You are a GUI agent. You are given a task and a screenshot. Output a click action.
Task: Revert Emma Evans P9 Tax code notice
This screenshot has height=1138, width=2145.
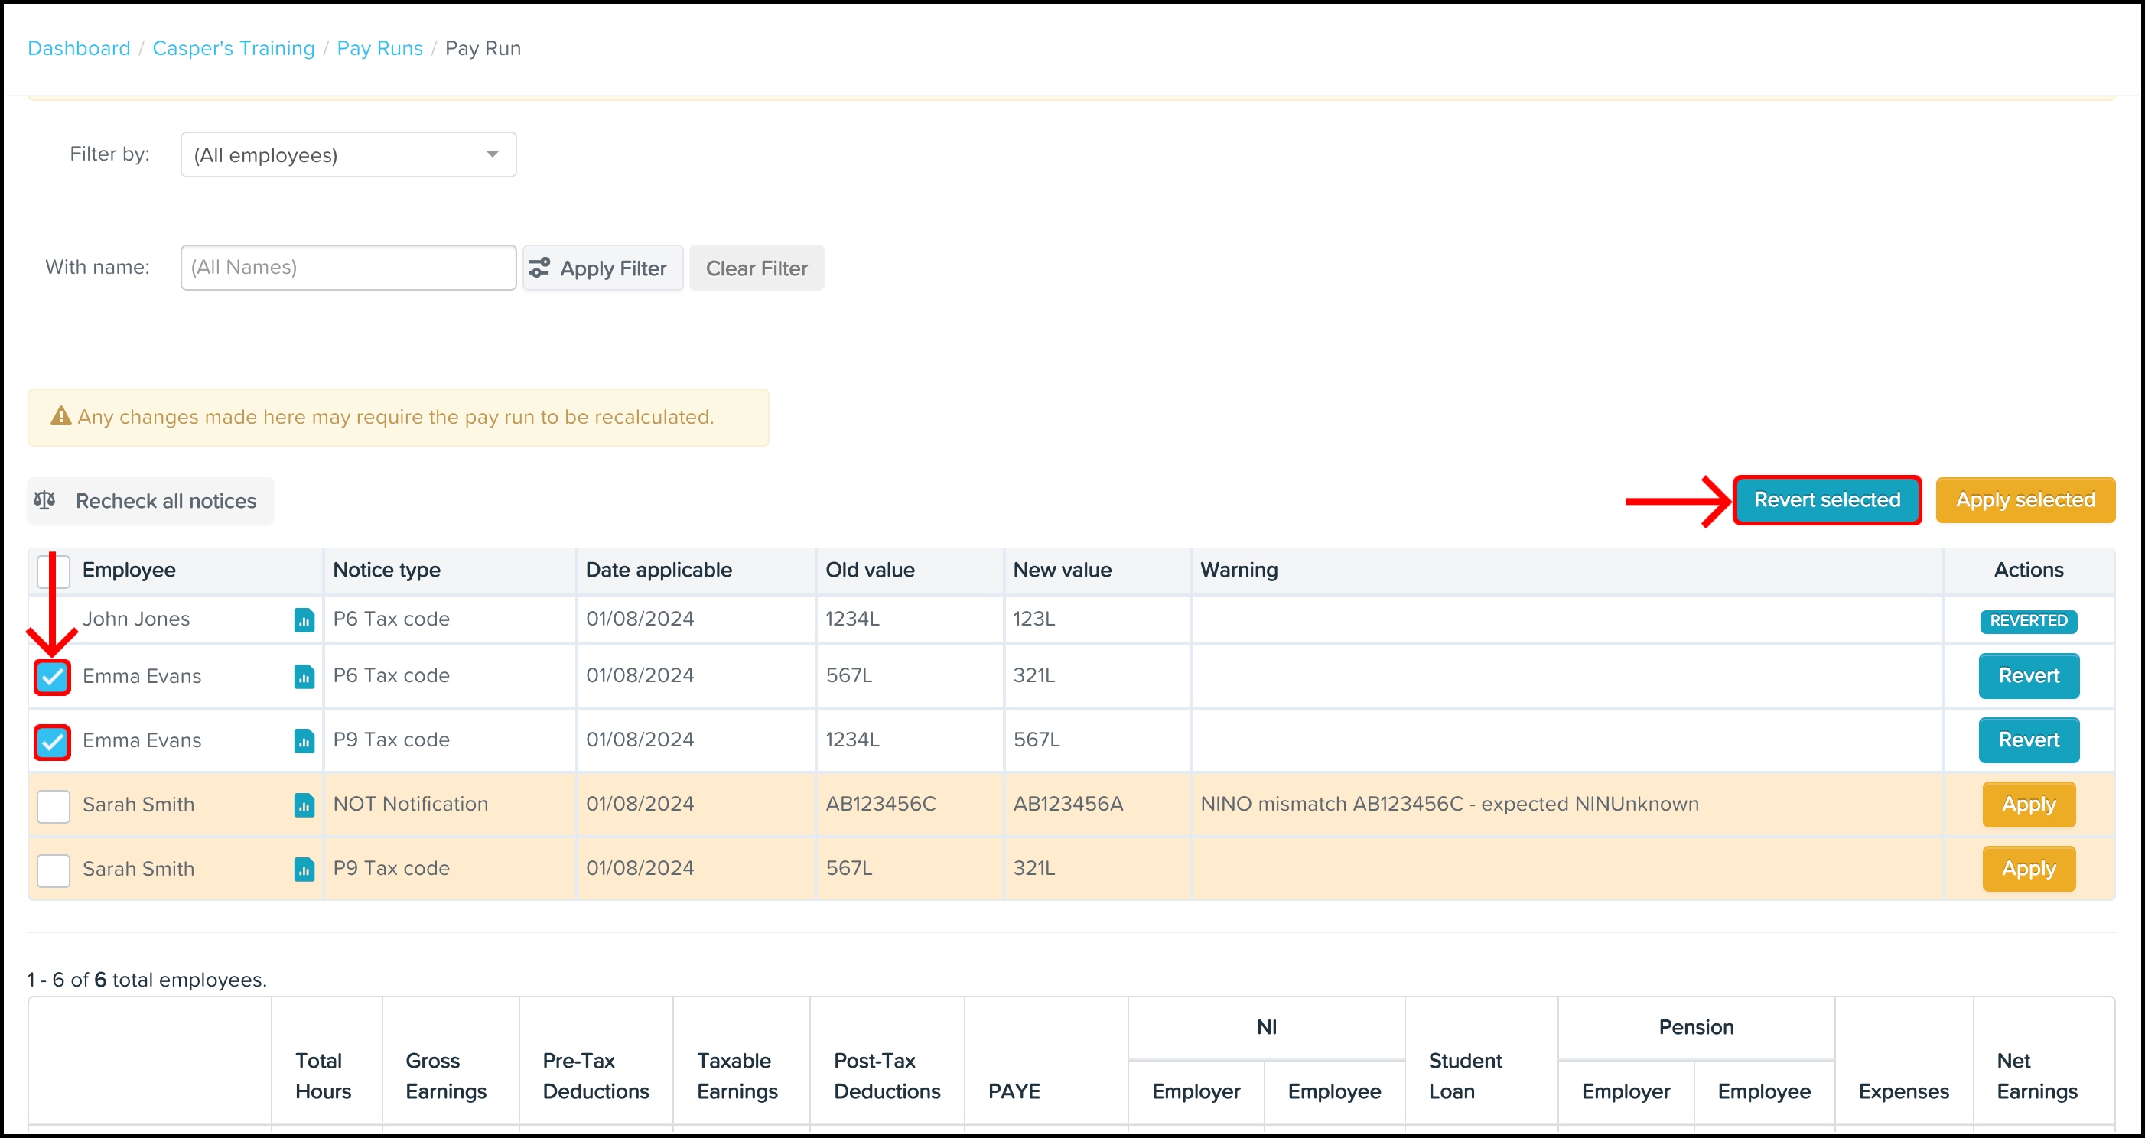(2029, 740)
